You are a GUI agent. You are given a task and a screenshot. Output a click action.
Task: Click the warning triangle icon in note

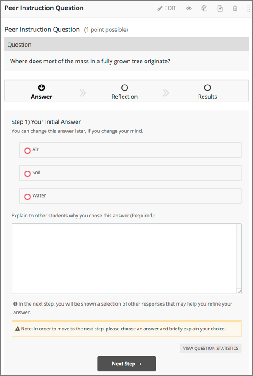(18, 329)
